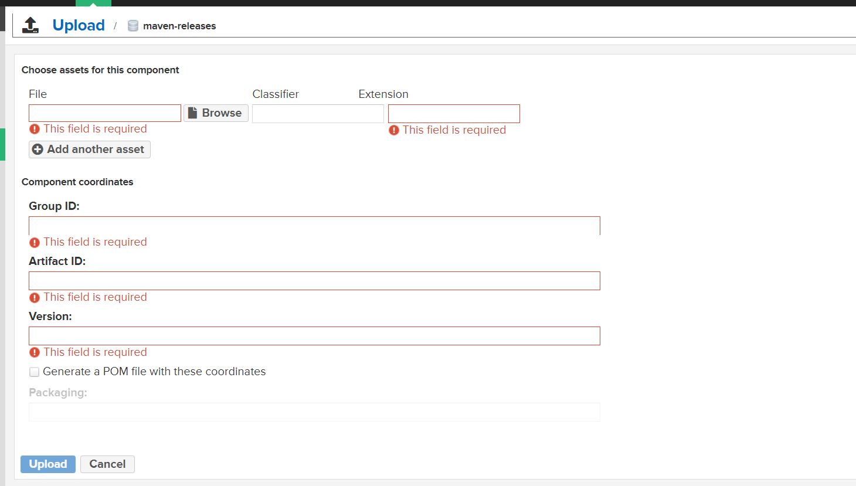Open the maven-releases breadcrumb label

pos(179,26)
